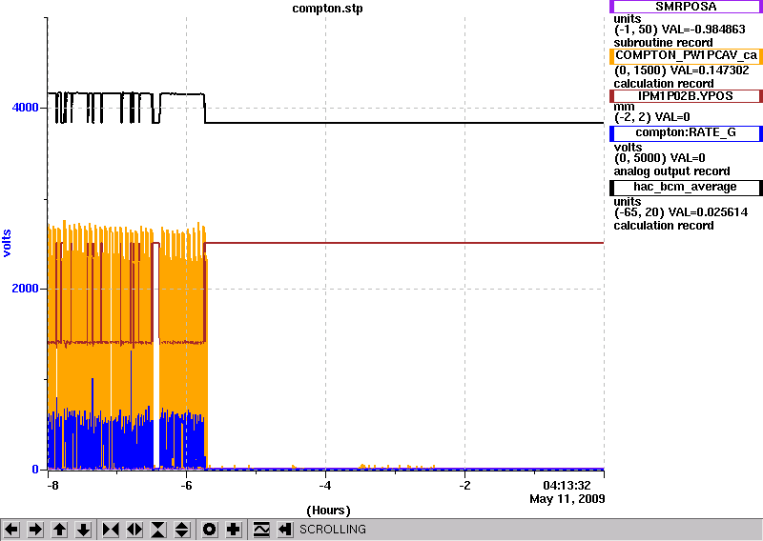Zoom in the time axis horizontally
The image size is (763, 541).
pos(111,529)
